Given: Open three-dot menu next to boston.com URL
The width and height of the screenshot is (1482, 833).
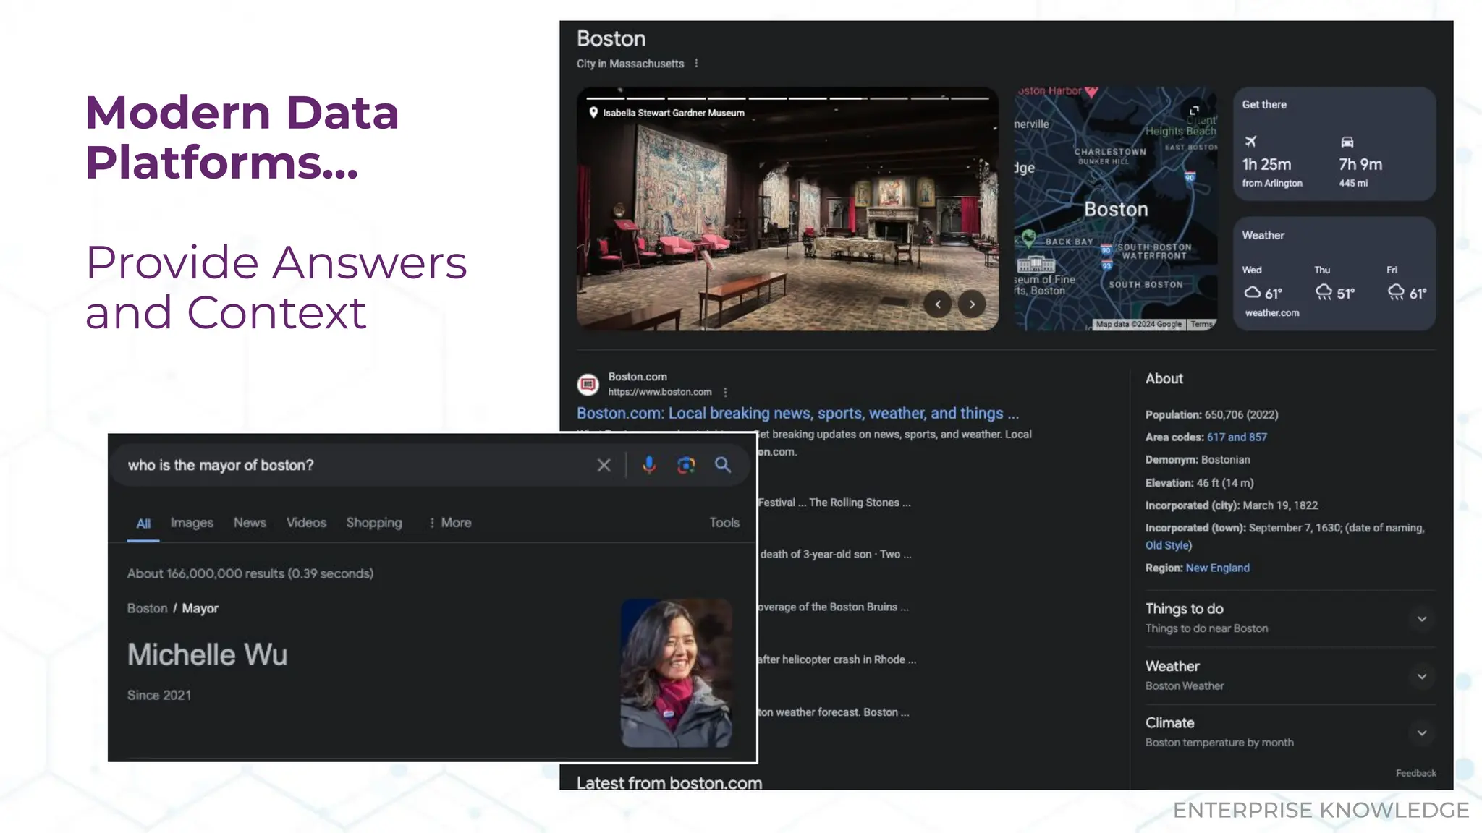Looking at the screenshot, I should click(x=725, y=392).
